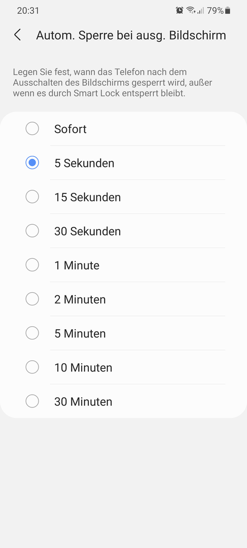Tap the alarm clock status icon
The image size is (247, 548).
pos(180,11)
